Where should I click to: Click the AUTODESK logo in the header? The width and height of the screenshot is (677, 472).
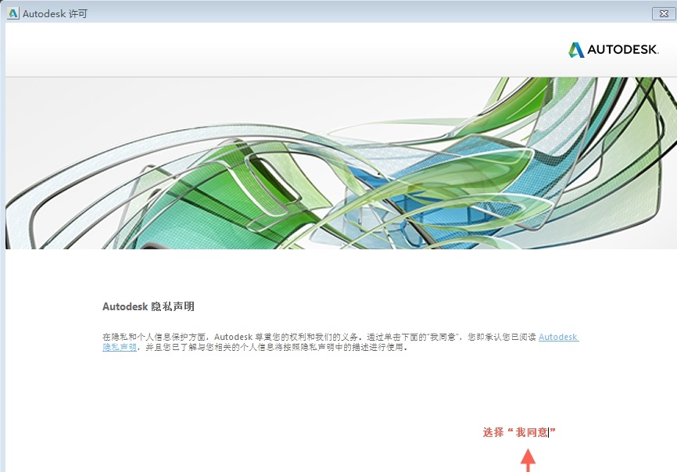click(614, 49)
